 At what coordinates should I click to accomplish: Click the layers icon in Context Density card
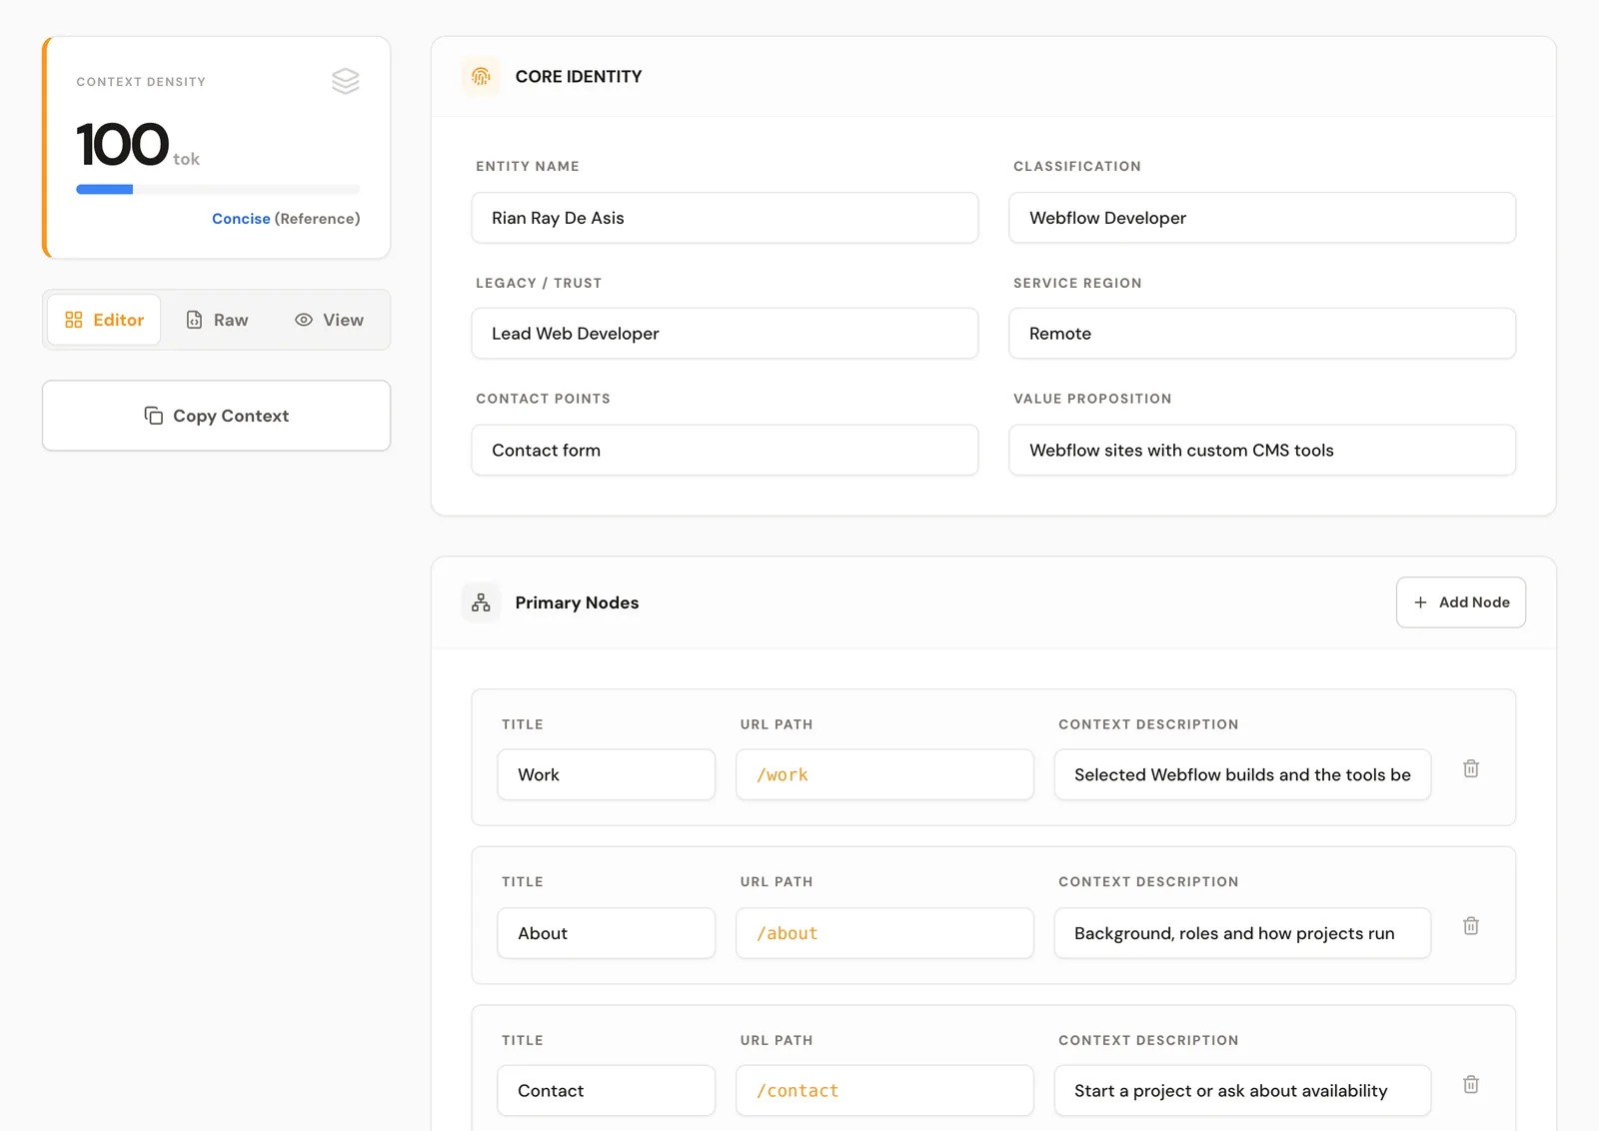346,81
